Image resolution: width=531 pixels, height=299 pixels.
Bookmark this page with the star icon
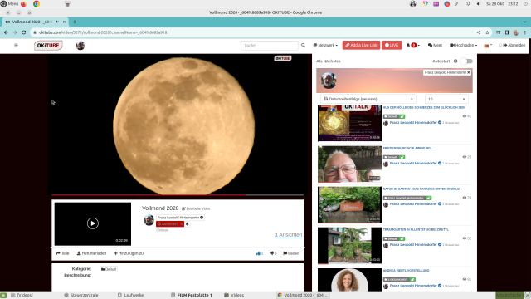pyautogui.click(x=487, y=32)
